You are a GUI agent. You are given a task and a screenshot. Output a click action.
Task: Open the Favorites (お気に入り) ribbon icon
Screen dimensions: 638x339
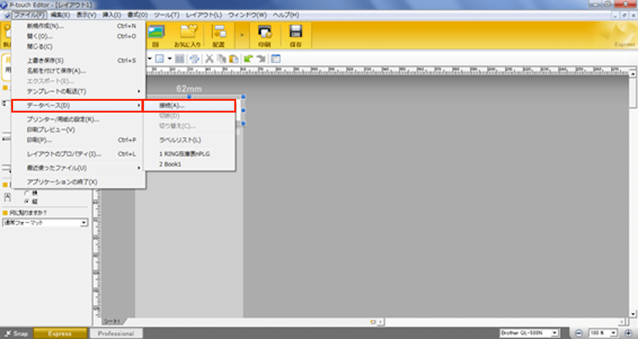pyautogui.click(x=188, y=35)
